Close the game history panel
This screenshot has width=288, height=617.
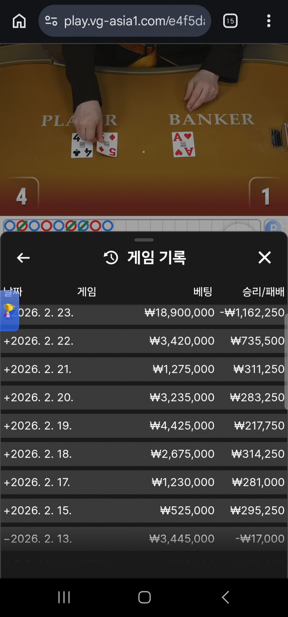tap(265, 258)
